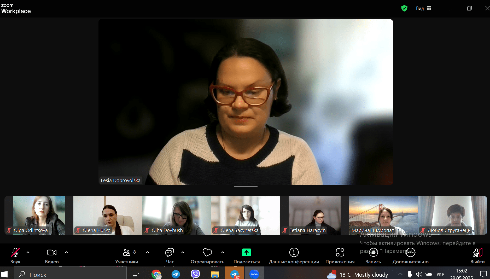Select Tetiana Harasym's video thumbnail
Image resolution: width=490 pixels, height=279 pixels.
point(314,215)
